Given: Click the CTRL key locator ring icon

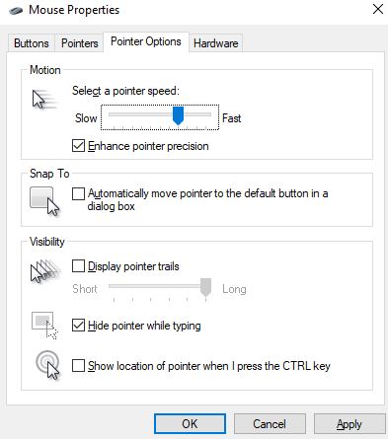Looking at the screenshot, I should click(47, 365).
